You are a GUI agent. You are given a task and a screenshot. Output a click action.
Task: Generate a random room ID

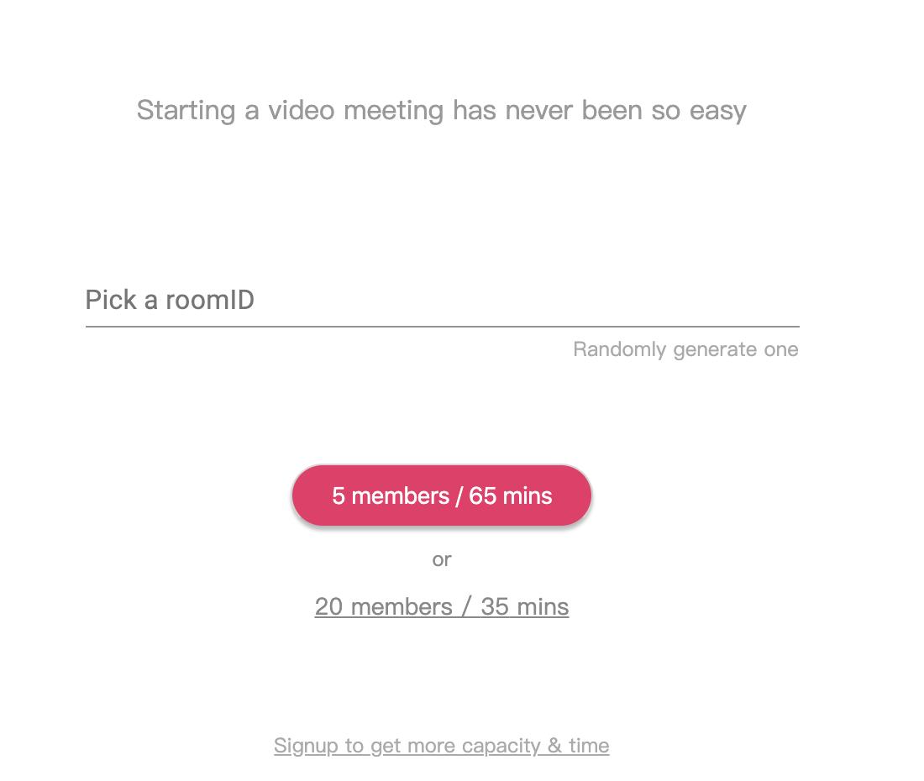685,349
